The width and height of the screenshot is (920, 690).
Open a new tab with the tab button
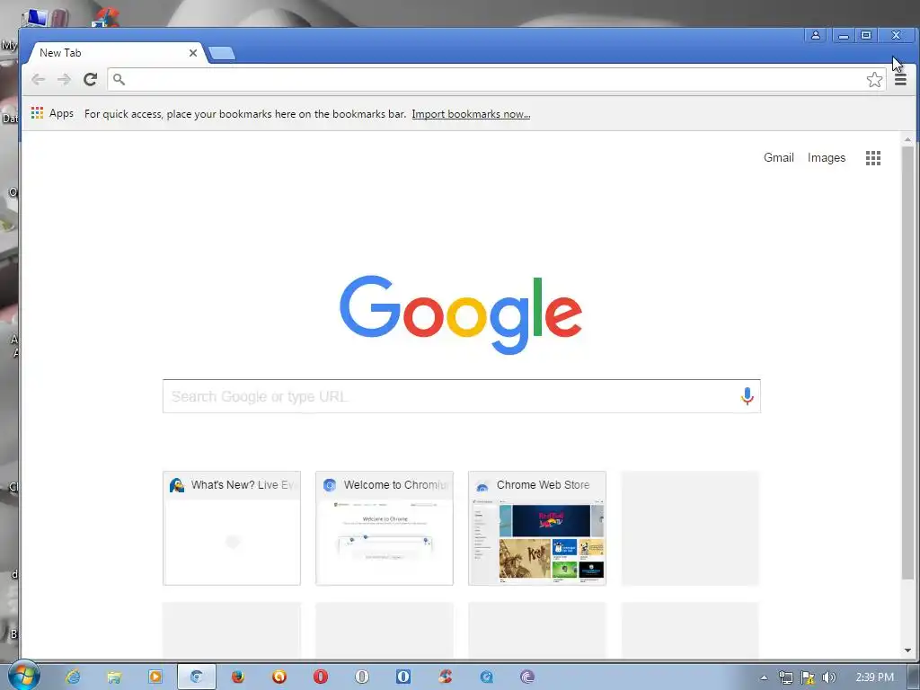coord(222,53)
